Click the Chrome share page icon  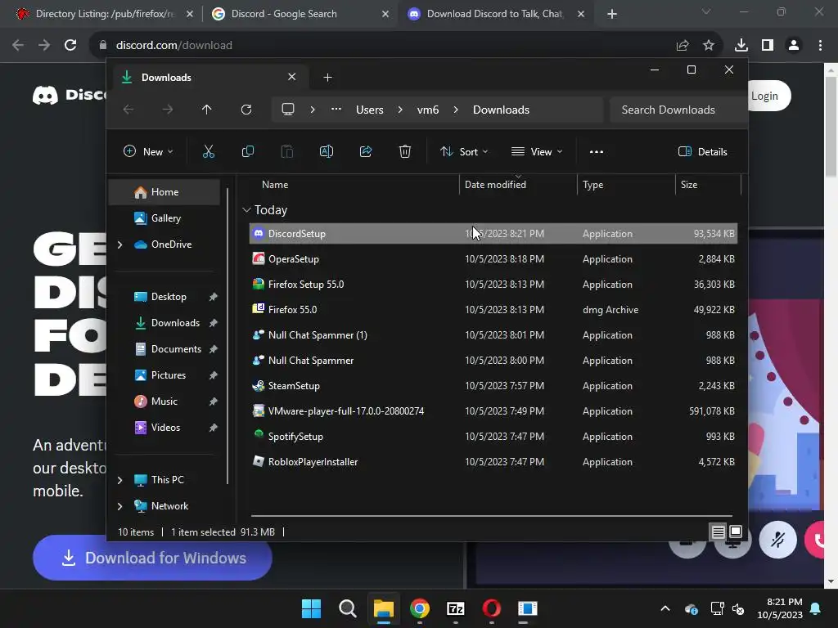[x=683, y=46]
